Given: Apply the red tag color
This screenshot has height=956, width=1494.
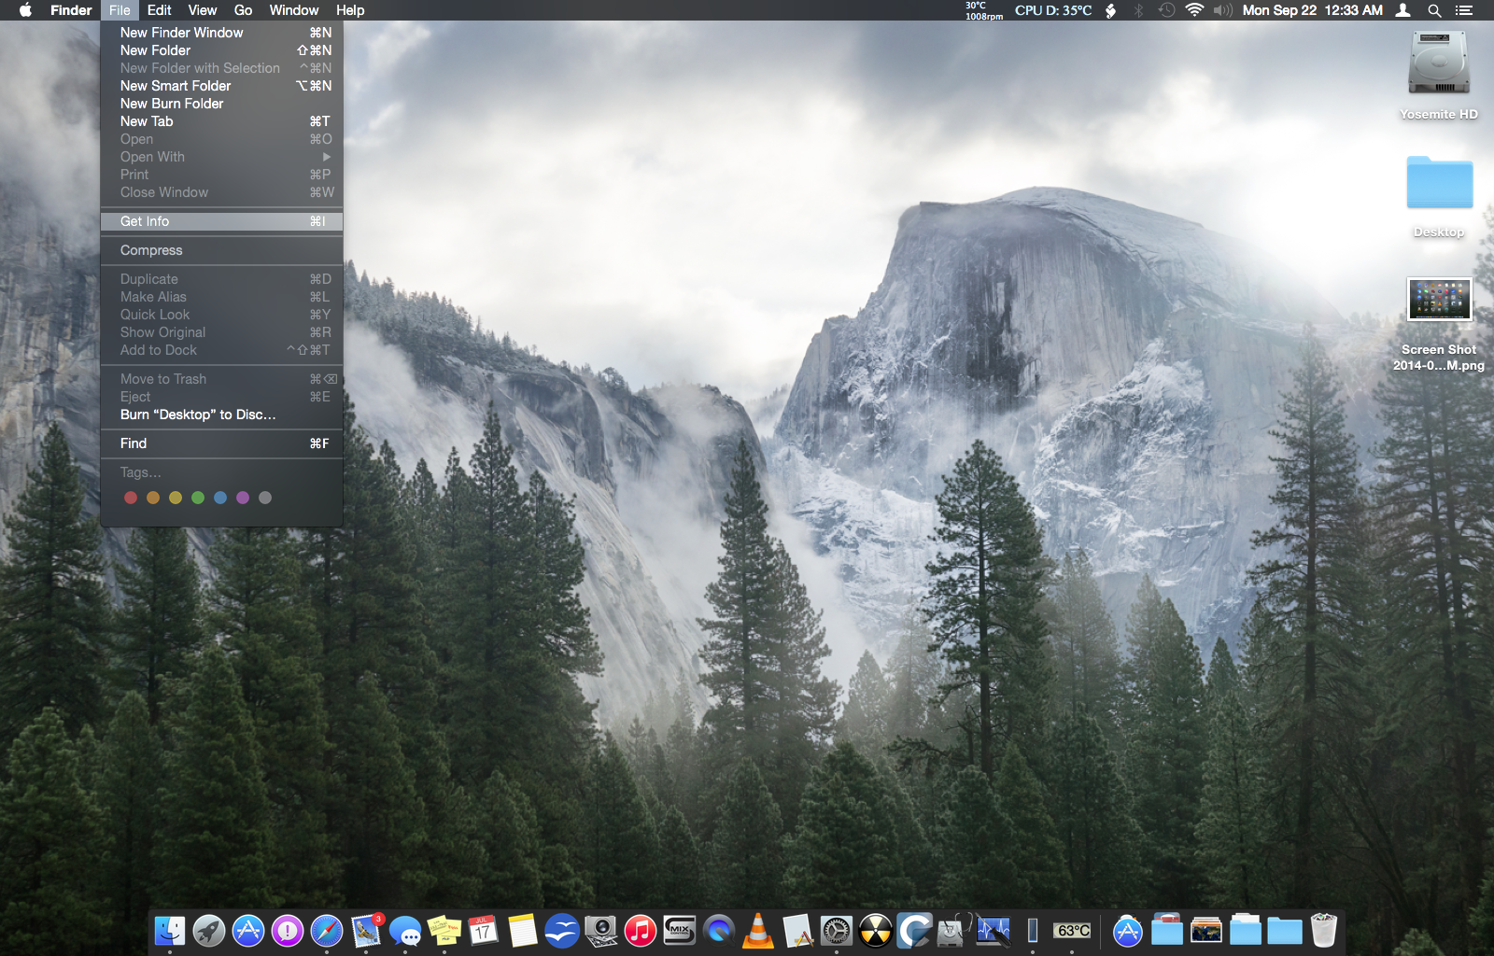Looking at the screenshot, I should pyautogui.click(x=131, y=498).
